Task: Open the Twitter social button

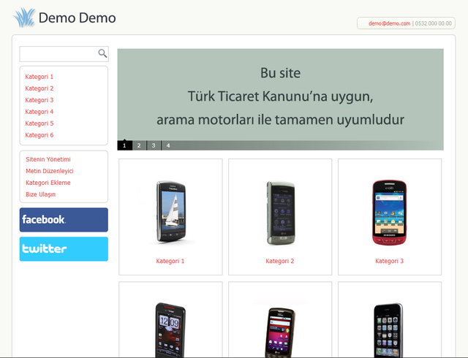Action: click(64, 249)
